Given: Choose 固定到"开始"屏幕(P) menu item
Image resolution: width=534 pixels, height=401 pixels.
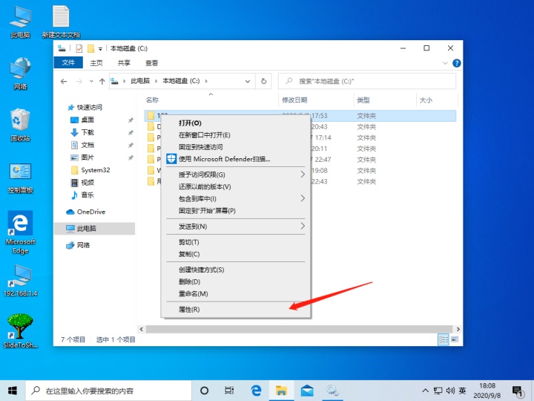Looking at the screenshot, I should [x=236, y=211].
